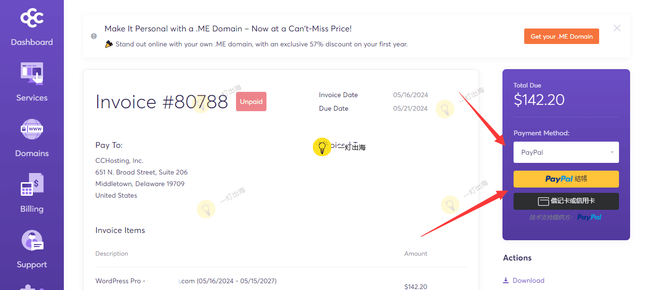Open Services via its monitor icon
Viewport: 648px width, 290px height.
(32, 74)
